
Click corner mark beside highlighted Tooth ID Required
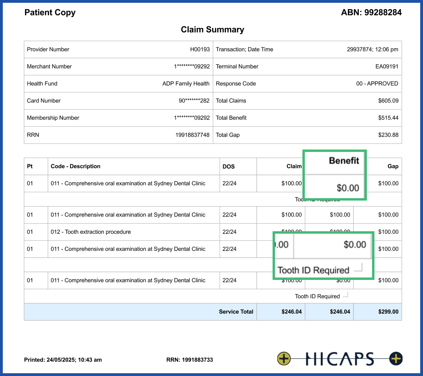point(358,268)
